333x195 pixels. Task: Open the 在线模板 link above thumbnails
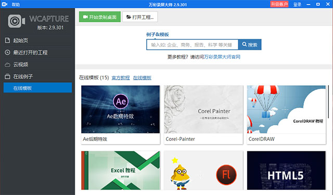142,77
